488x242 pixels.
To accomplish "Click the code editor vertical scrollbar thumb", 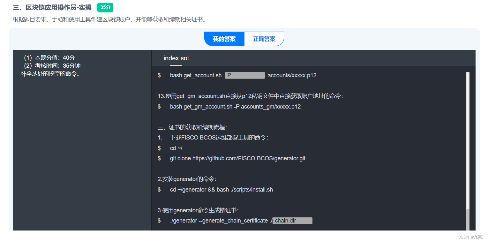I will point(468,220).
